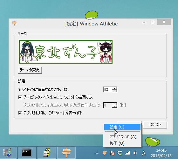Decrease the mascot count with the down arrow
Viewport: 178px width, 159px height.
click(114, 91)
